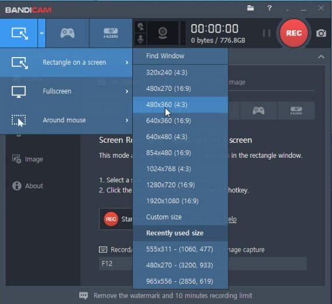Choose Fullscreen mode
The image size is (332, 304).
pyautogui.click(x=66, y=91)
